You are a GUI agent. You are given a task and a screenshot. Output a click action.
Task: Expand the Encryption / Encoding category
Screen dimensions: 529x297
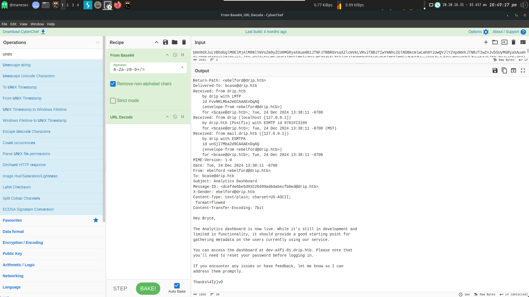click(x=23, y=243)
